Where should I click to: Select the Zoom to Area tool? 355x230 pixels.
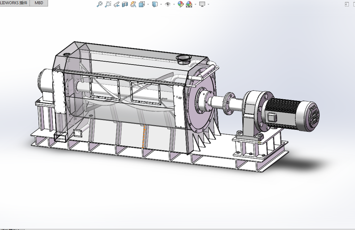coord(108,4)
